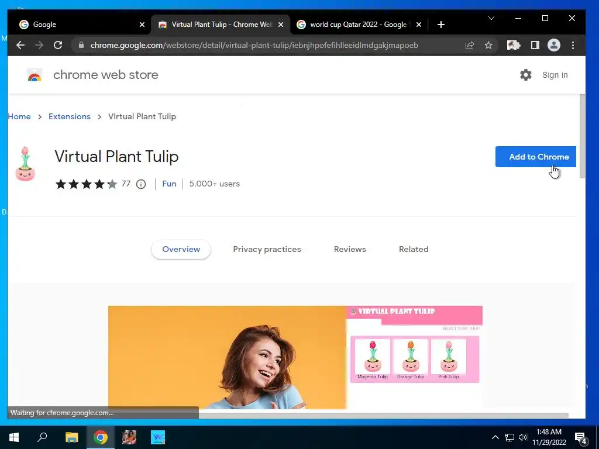Open the Privacy practices tab
This screenshot has height=449, width=599.
coord(267,249)
